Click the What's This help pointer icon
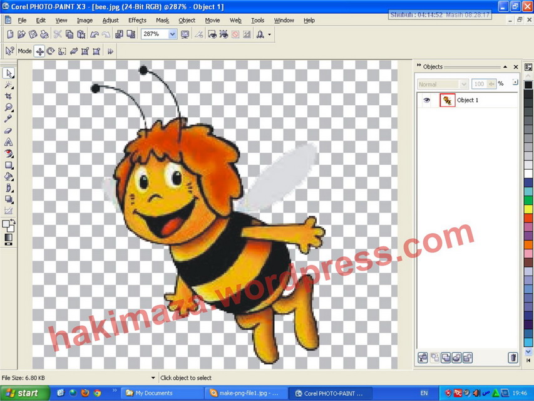The width and height of the screenshot is (534, 401). [9, 51]
